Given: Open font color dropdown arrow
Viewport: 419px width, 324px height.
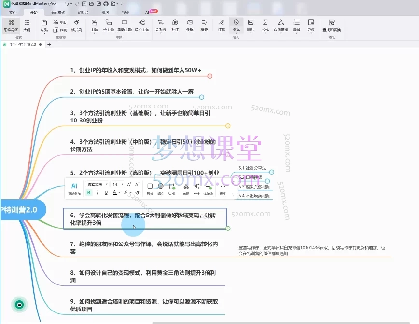Looking at the screenshot, I should click(119, 193).
